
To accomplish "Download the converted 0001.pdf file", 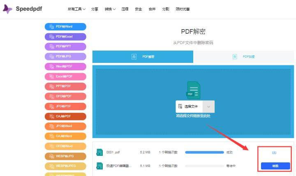I will pyautogui.click(x=274, y=153).
